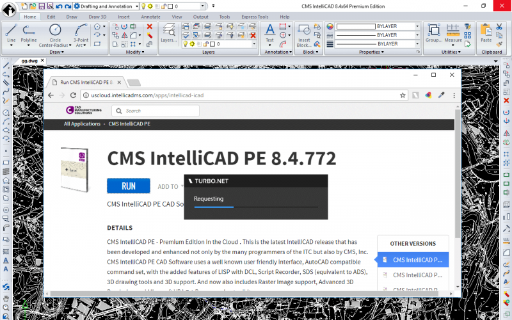Expand the Properties panel title arrow

382,52
